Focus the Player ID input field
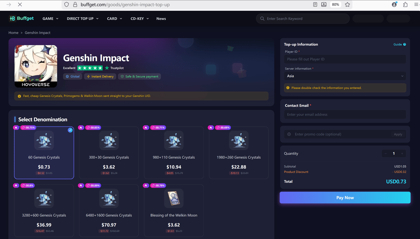The image size is (420, 239). [x=345, y=59]
